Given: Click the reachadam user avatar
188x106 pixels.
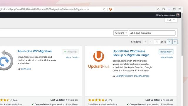Looking at the screenshot, I should (178, 15).
